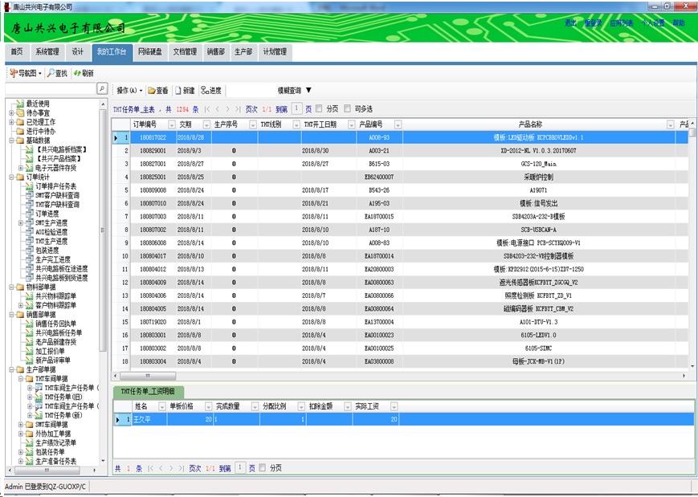Open the 操作(A) dropdown menu
698x497 pixels.
pyautogui.click(x=129, y=91)
